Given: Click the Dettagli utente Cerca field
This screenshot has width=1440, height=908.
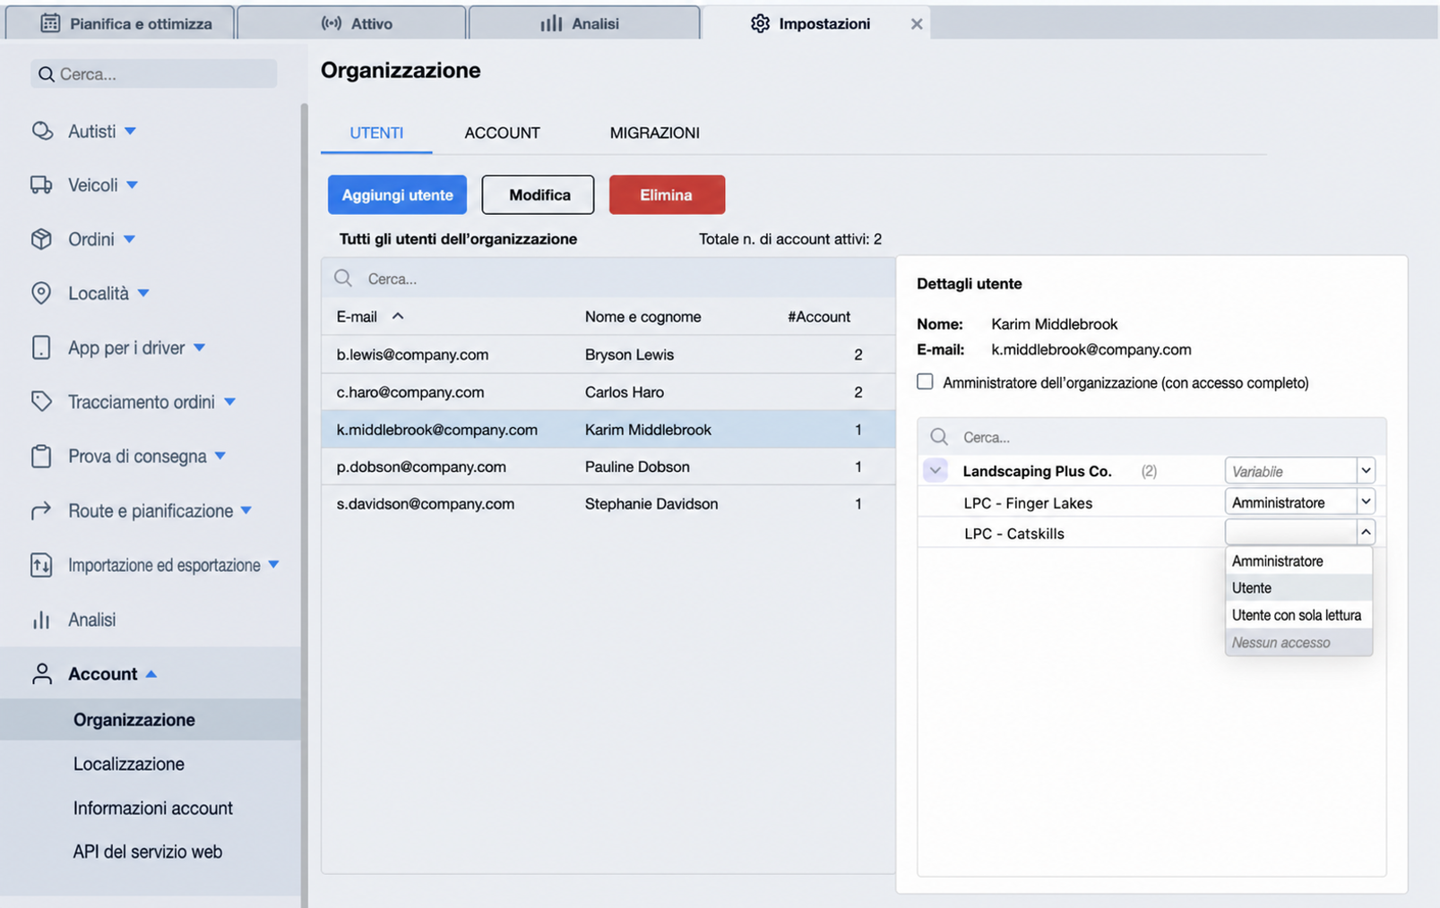Looking at the screenshot, I should [1151, 436].
